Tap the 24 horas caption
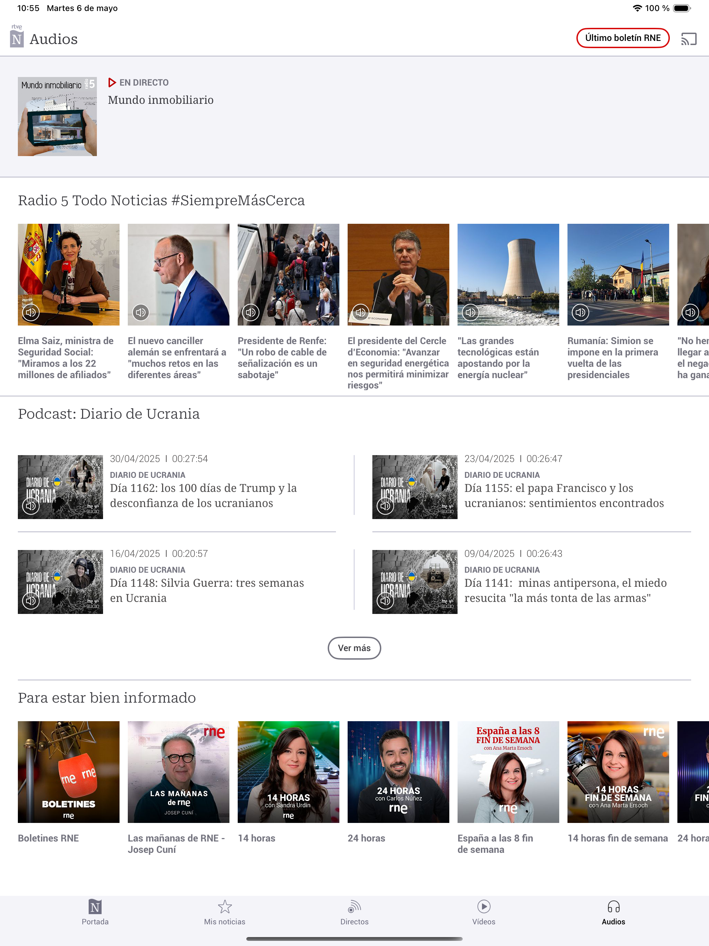 click(366, 838)
